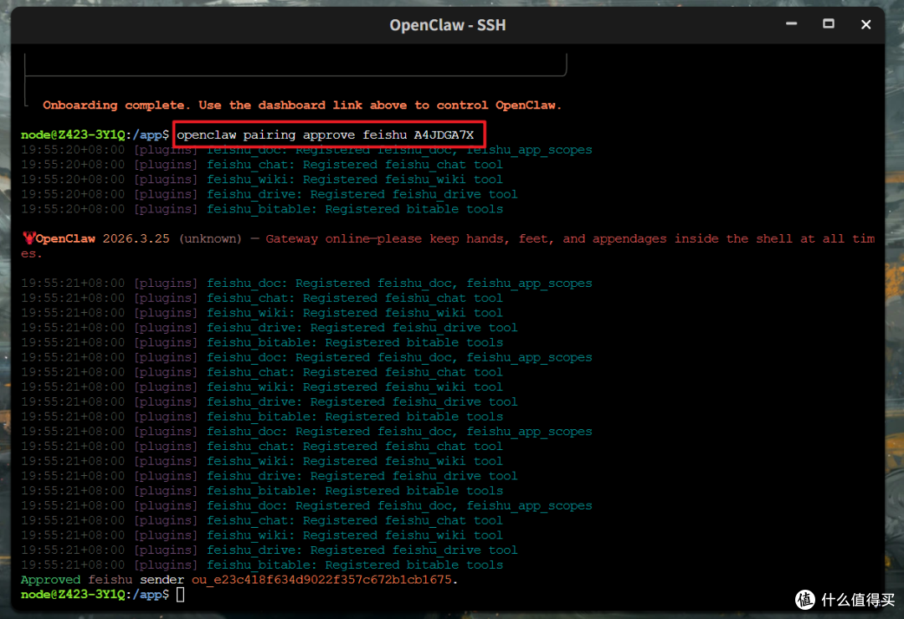The height and width of the screenshot is (619, 904).
Task: Click the sender ID ou_e23c418f634d9022f357c672b1cb1675
Action: coord(321,580)
